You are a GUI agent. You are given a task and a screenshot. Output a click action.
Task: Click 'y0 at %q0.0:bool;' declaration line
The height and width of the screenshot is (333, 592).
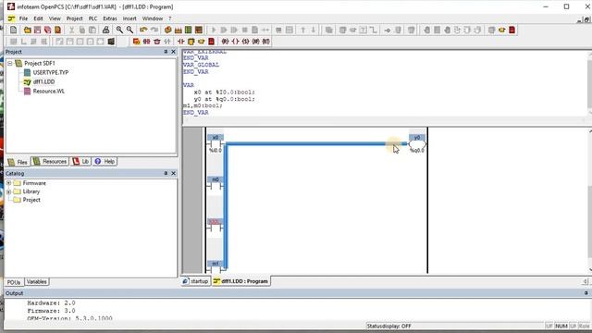tap(224, 99)
